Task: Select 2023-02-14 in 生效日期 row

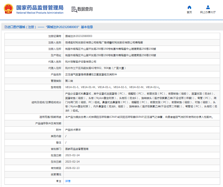Action: 72,162
